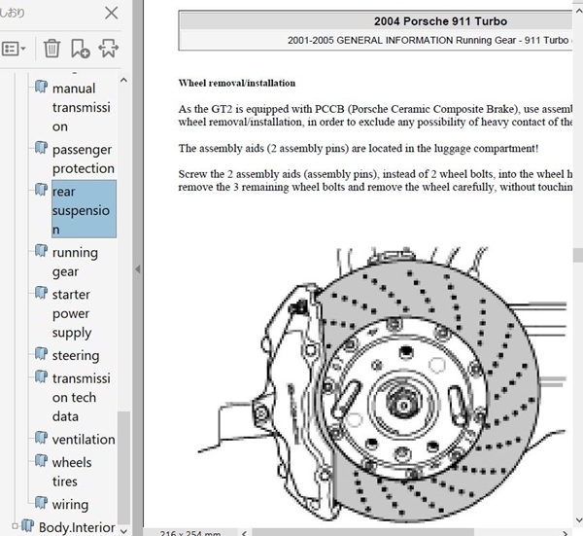Image resolution: width=583 pixels, height=536 pixels.
Task: Click the passenger protection bookmark icon
Action: 41,148
